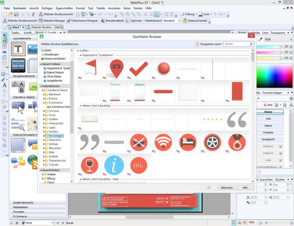Click the color picker eyedropper icon
This screenshot has height=226, width=294.
point(261,39)
